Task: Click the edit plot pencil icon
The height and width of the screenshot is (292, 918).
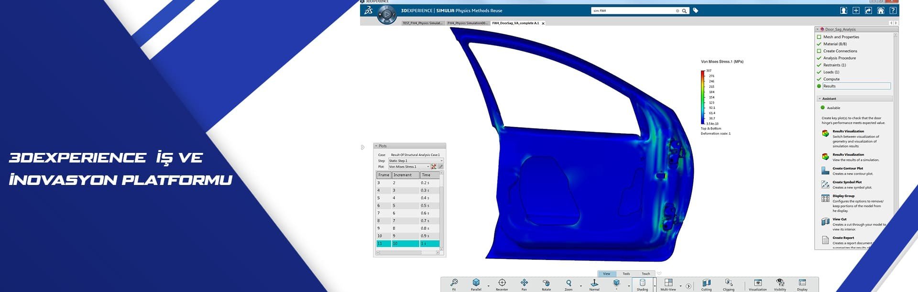Action: [x=440, y=166]
